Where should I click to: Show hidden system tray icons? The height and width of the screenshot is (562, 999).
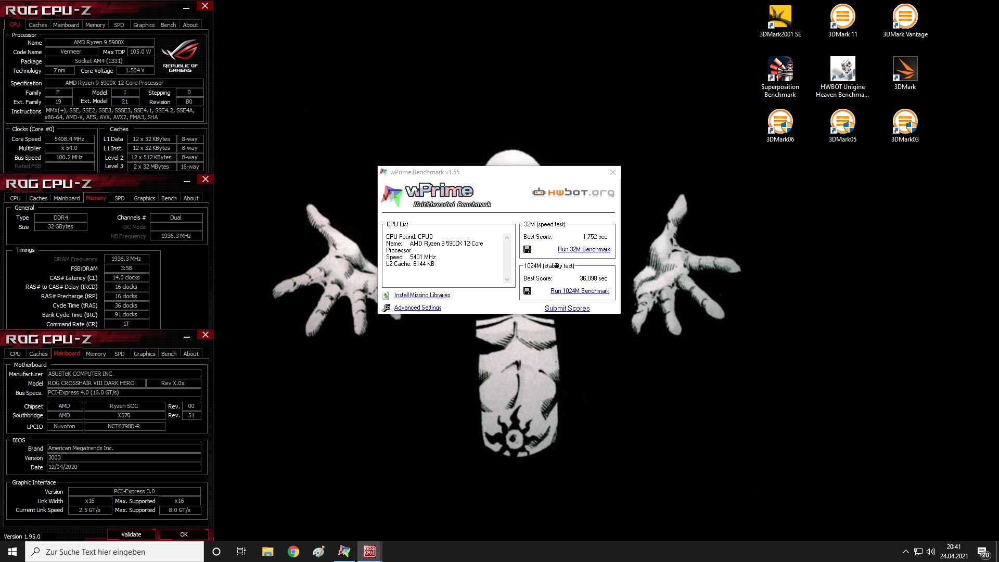point(905,552)
